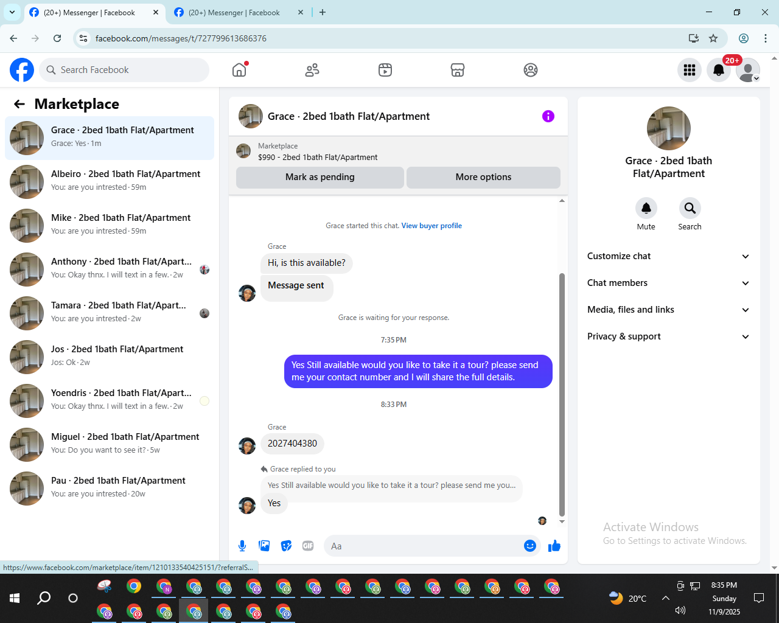779x623 pixels.
Task: Open the View buyer profile link
Action: click(x=431, y=226)
